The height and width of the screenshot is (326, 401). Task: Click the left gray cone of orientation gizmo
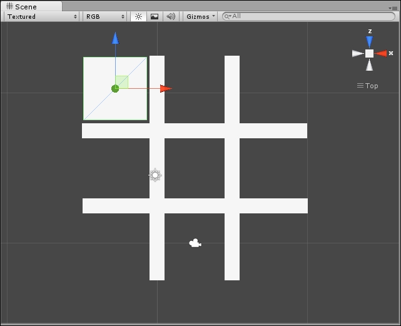(358, 53)
